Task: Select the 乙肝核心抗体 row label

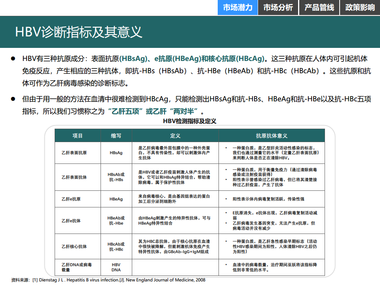Action: [x=74, y=246]
